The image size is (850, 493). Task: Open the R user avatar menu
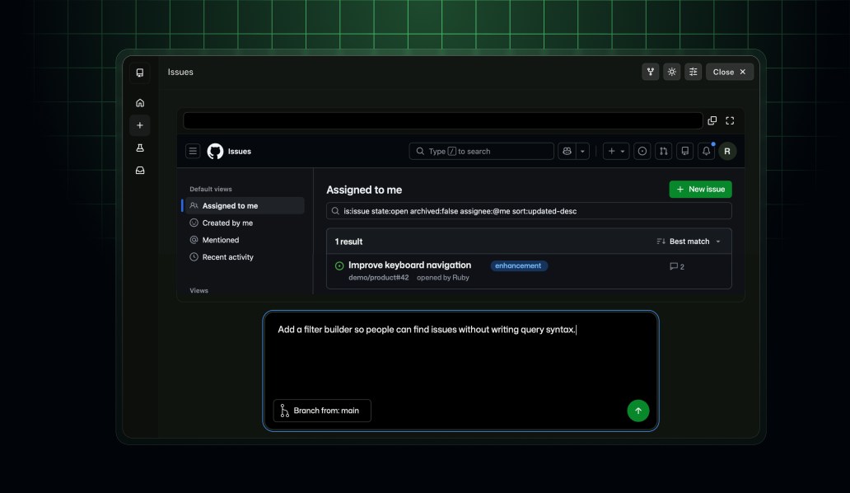click(x=727, y=152)
